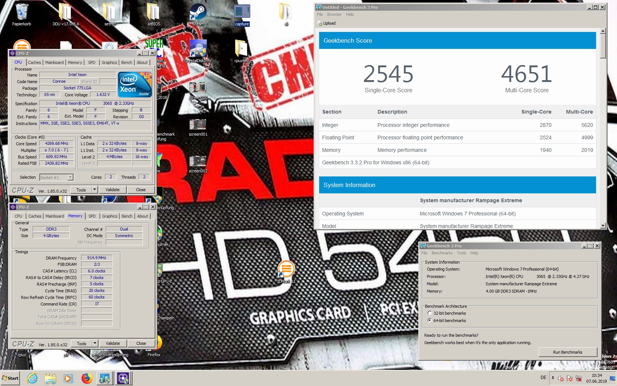
Task: Switch to Mainboard tab in upper CPU-Z
Action: 54,62
